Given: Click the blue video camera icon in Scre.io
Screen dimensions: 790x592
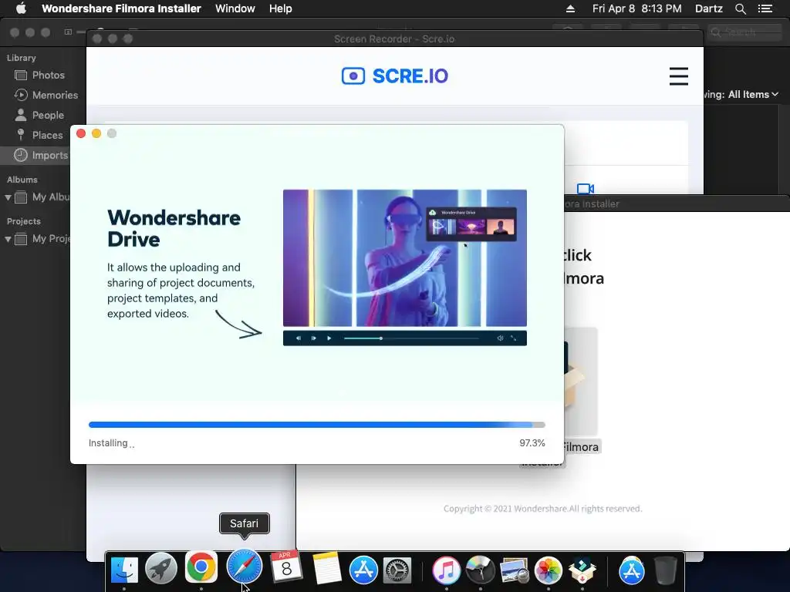Looking at the screenshot, I should pos(585,189).
